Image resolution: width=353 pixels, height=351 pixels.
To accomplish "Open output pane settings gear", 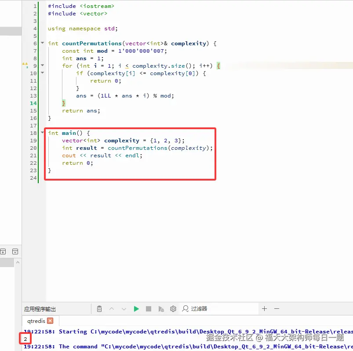I will 173,309.
